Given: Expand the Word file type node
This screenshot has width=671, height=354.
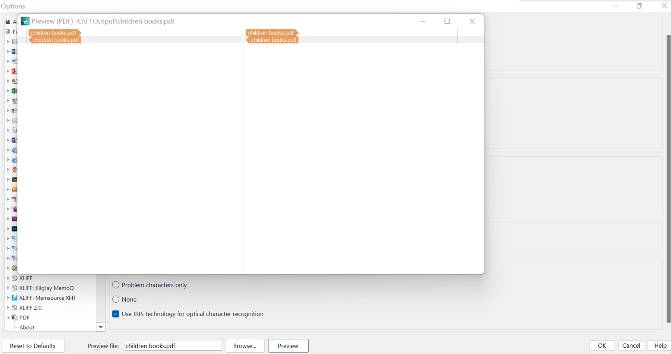Looking at the screenshot, I should 8,51.
